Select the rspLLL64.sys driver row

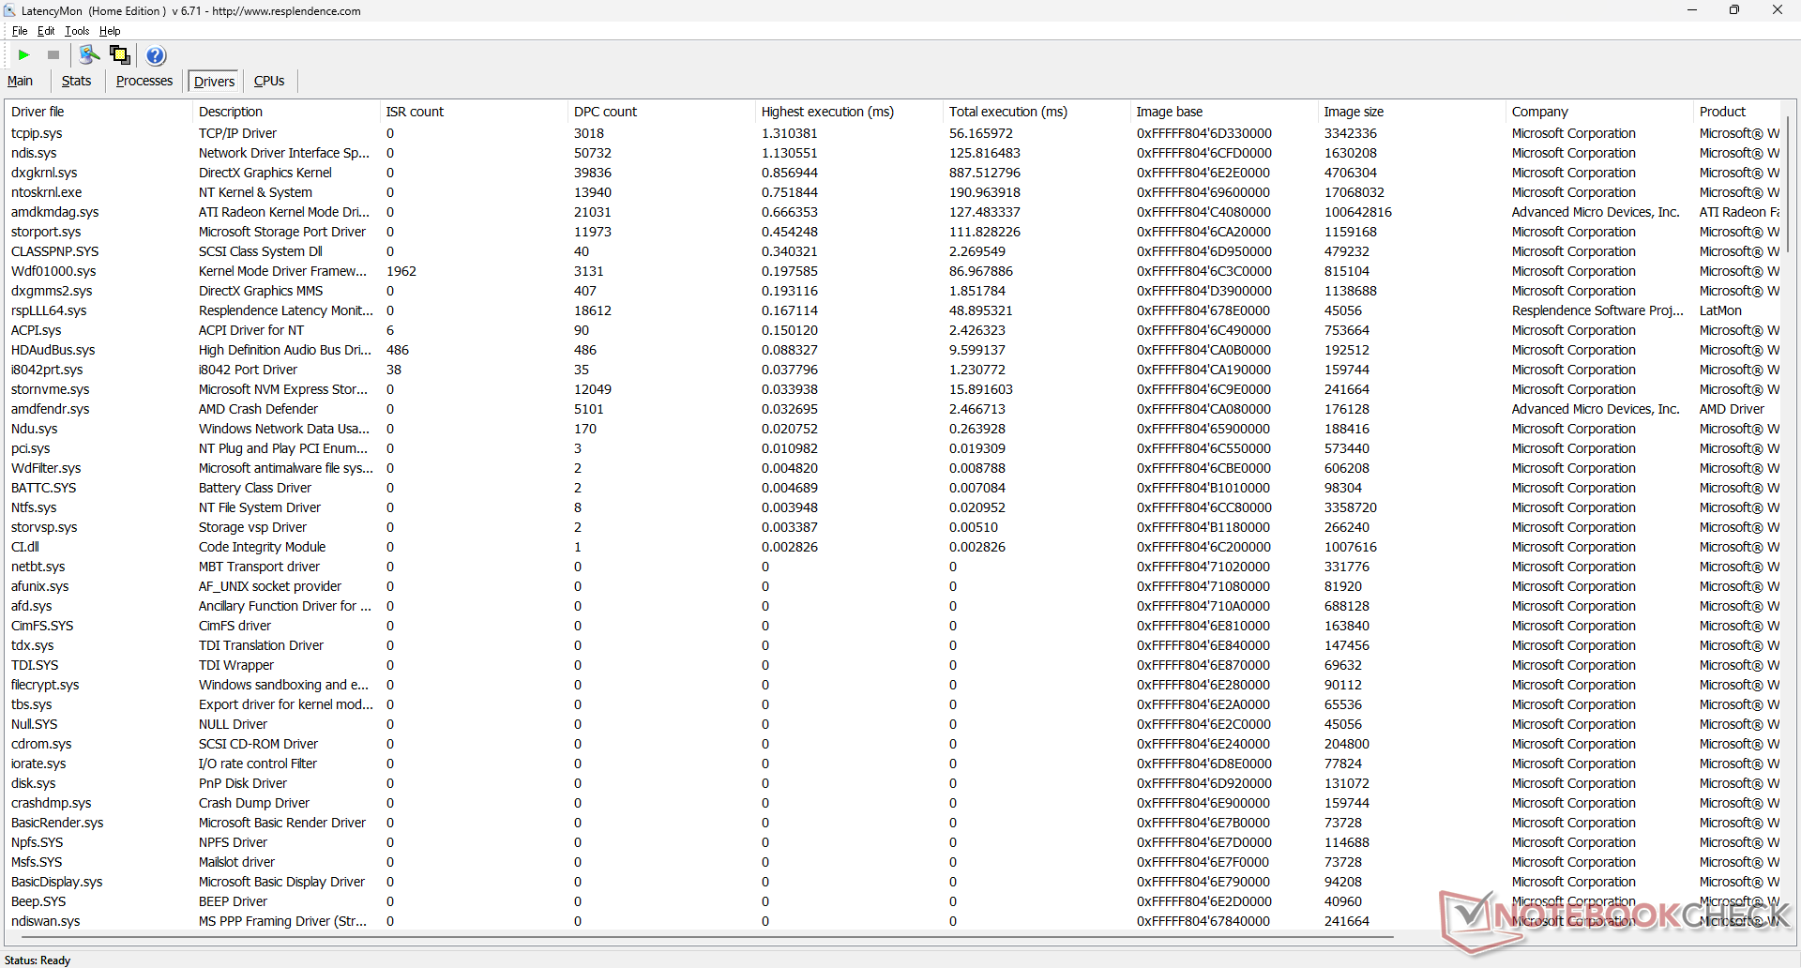tap(894, 310)
